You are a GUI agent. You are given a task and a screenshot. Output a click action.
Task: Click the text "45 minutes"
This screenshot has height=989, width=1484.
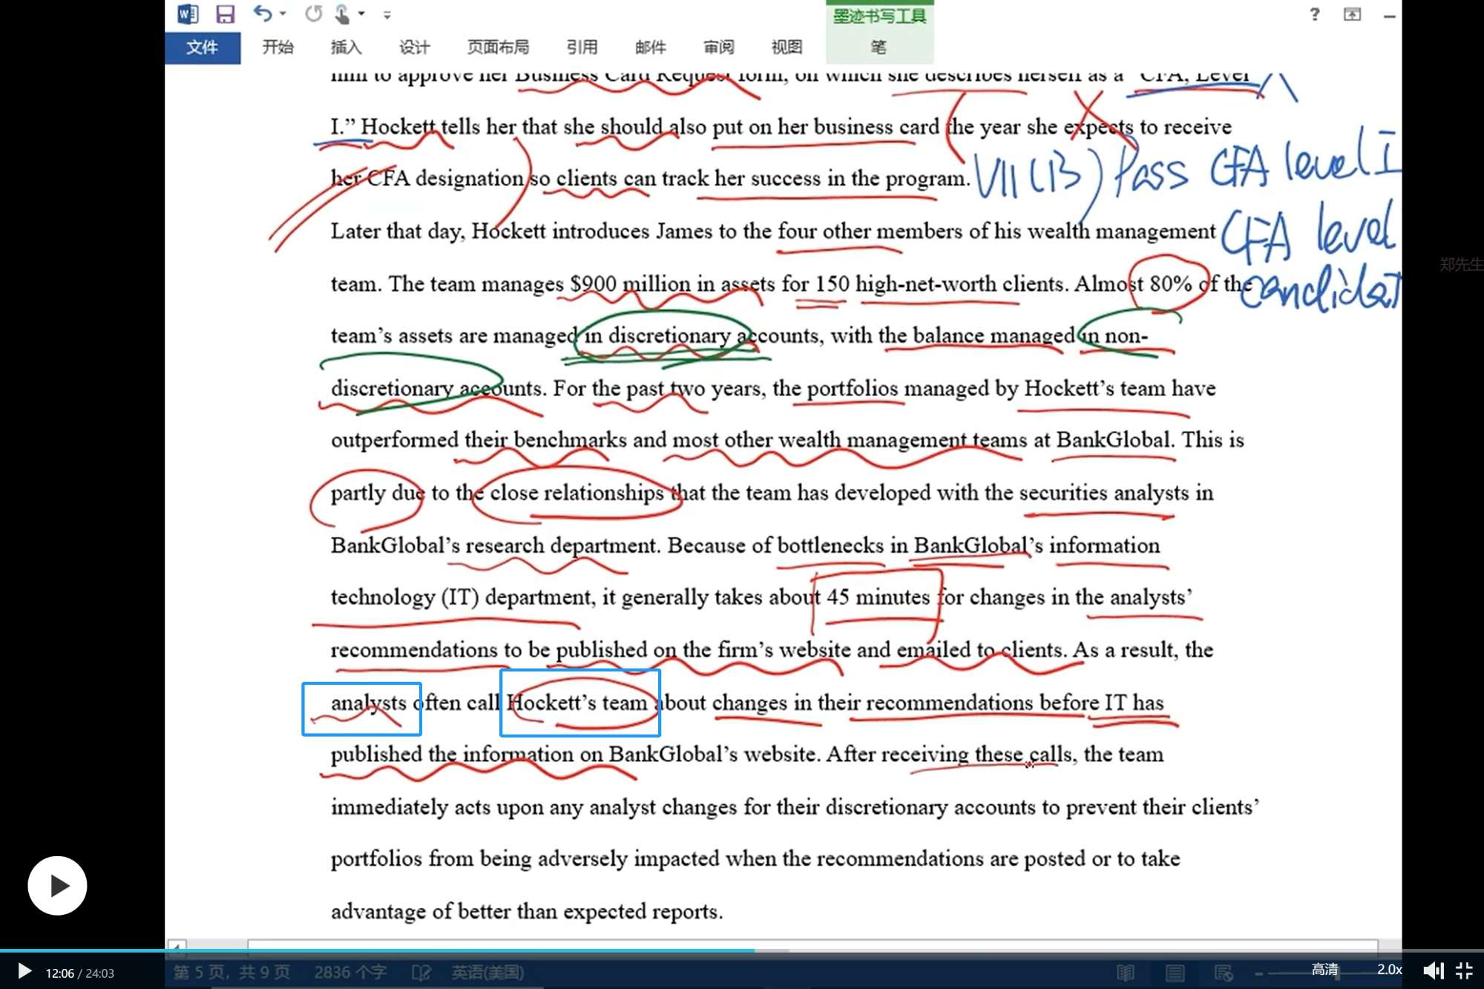878,597
